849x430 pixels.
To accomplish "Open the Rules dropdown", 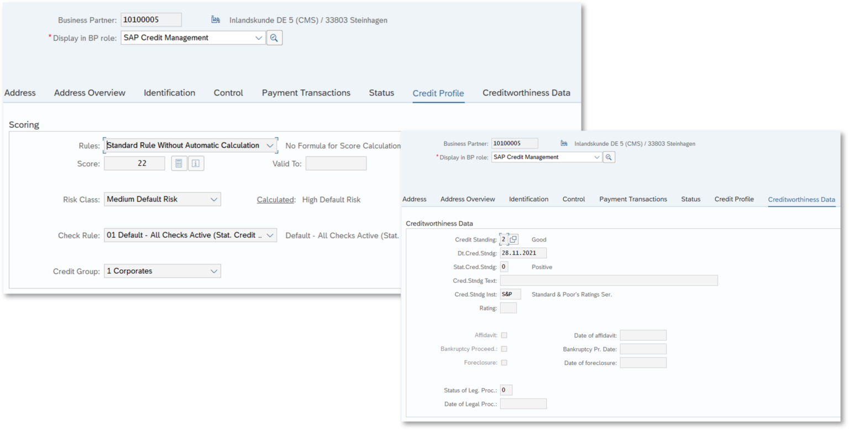I will 270,145.
